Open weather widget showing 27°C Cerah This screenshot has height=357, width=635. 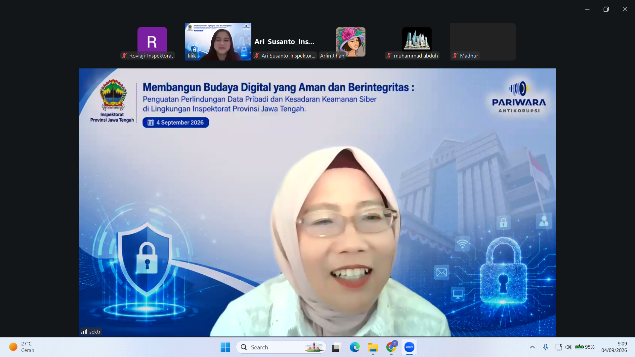tap(22, 347)
